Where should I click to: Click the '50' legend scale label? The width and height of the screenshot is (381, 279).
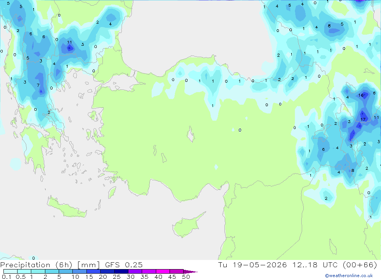tap(186, 277)
